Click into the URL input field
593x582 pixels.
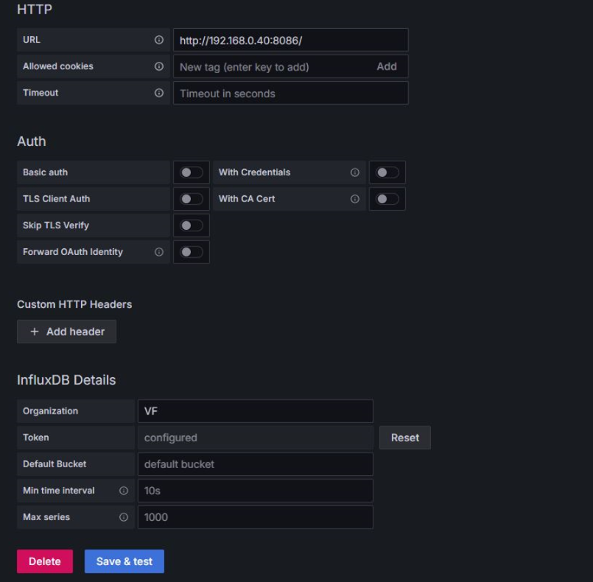tap(290, 41)
